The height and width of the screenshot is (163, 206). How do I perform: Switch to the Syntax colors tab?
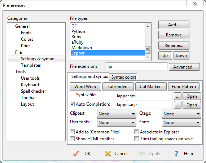[124, 77]
